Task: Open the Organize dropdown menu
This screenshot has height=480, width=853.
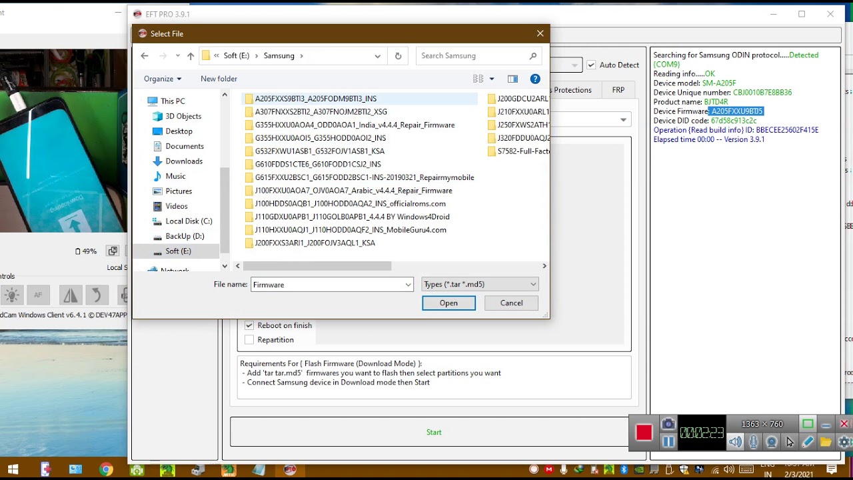Action: (163, 79)
